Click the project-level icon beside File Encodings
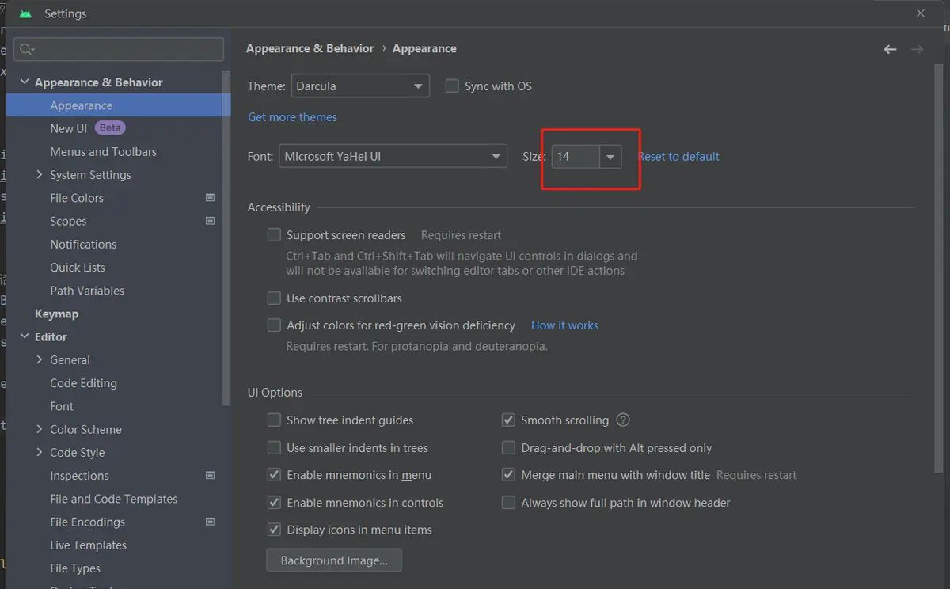950x589 pixels. point(211,522)
